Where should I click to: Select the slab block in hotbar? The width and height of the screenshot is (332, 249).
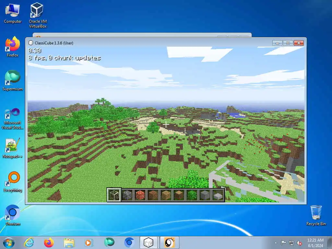pos(218,195)
